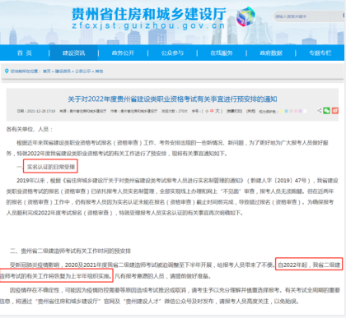Click the 公告公示 breadcrumb link
Image resolution: width=346 pixels, height=318 pixels.
tap(83, 71)
